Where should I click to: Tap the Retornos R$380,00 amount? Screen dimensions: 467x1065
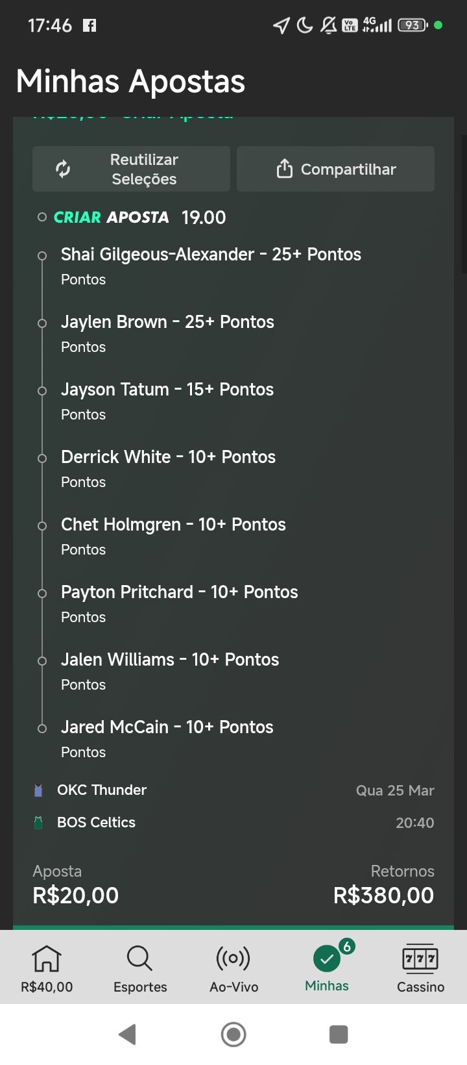383,896
